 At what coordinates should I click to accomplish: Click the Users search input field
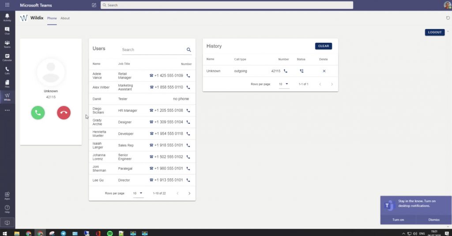(x=152, y=50)
